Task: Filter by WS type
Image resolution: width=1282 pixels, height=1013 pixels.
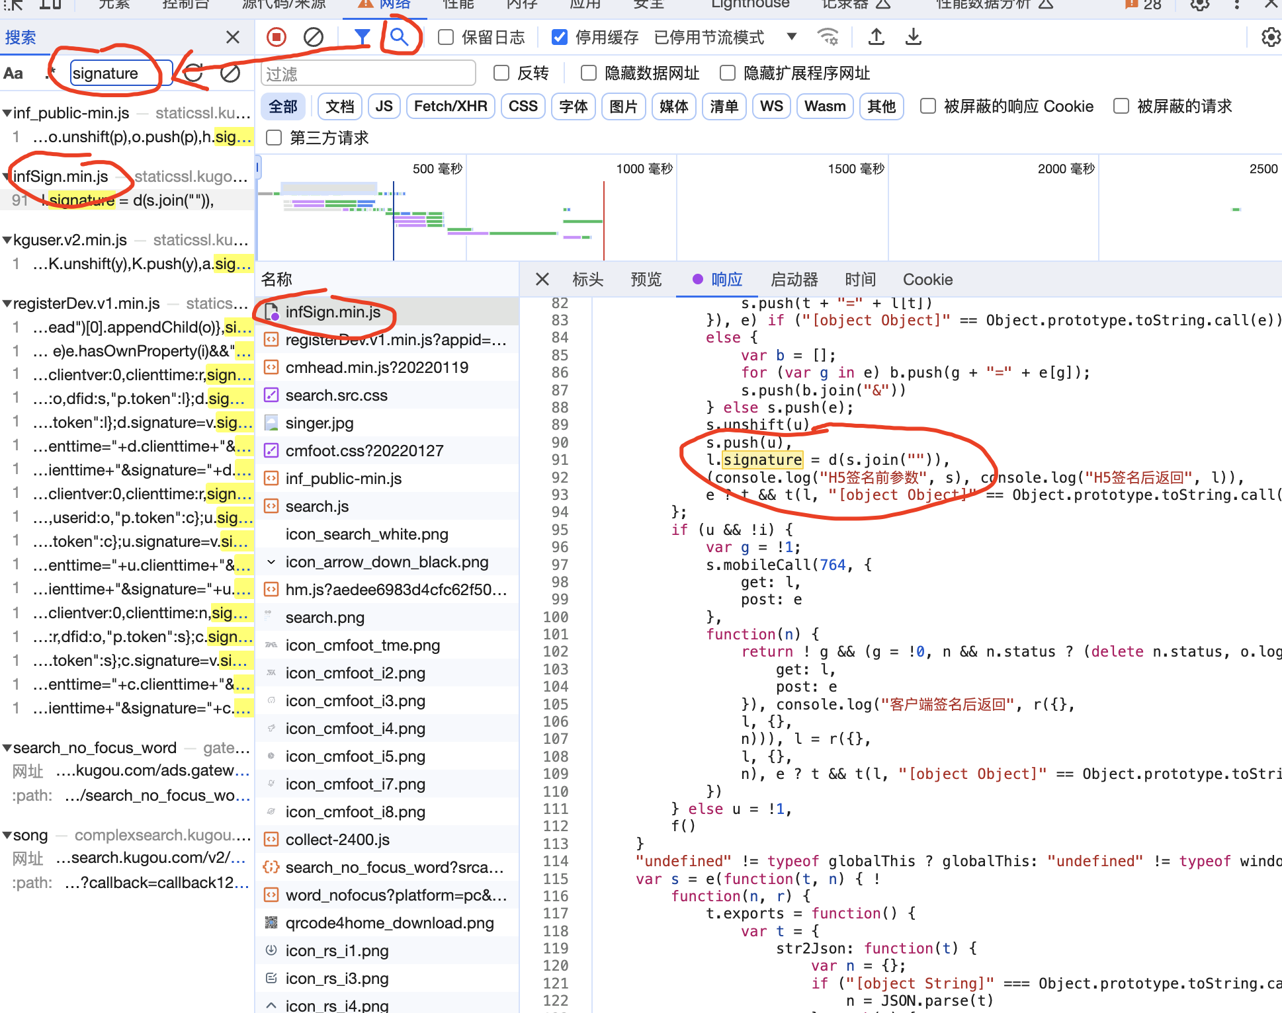Action: [x=772, y=106]
